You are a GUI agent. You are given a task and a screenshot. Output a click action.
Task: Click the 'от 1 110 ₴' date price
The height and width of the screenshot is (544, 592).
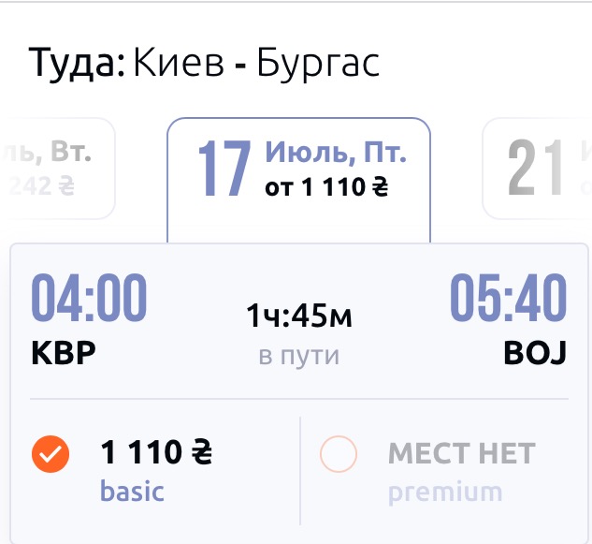tap(326, 187)
